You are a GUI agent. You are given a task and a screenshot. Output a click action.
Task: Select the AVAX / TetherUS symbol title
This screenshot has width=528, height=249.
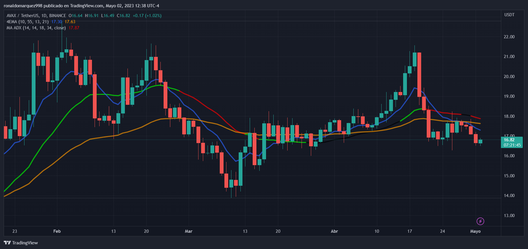pyautogui.click(x=36, y=16)
